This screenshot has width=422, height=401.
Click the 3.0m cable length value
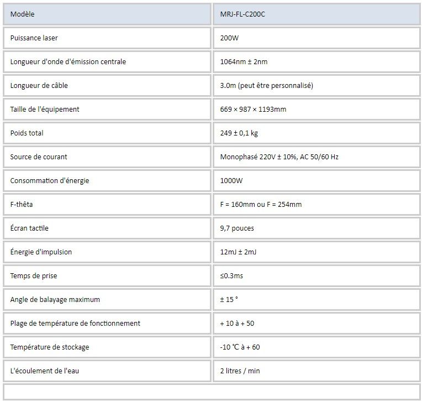click(x=266, y=85)
